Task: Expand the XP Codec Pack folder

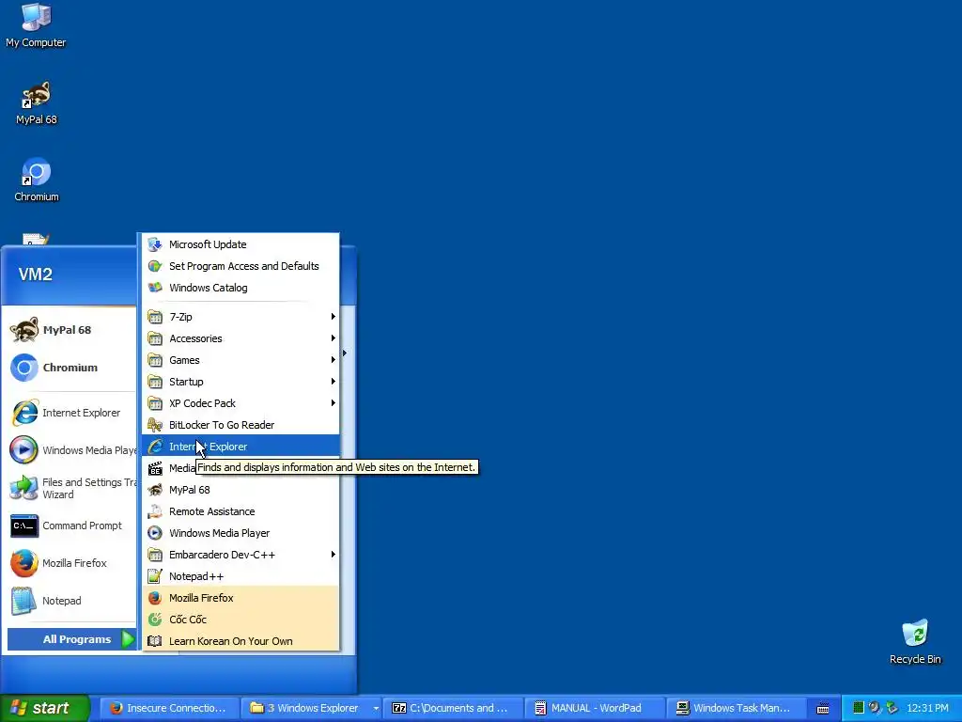Action: 240,403
